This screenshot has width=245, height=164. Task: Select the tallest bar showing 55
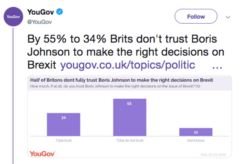coord(129,117)
